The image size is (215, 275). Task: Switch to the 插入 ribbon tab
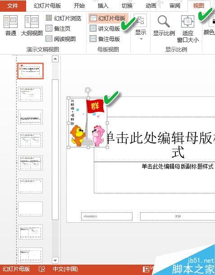pyautogui.click(x=103, y=6)
